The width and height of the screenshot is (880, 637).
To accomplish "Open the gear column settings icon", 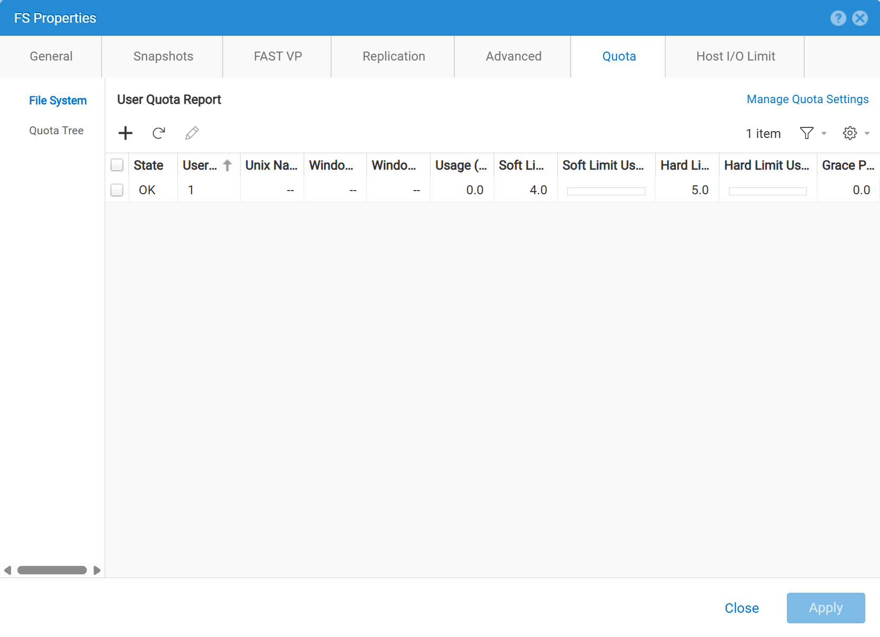I will click(x=849, y=133).
